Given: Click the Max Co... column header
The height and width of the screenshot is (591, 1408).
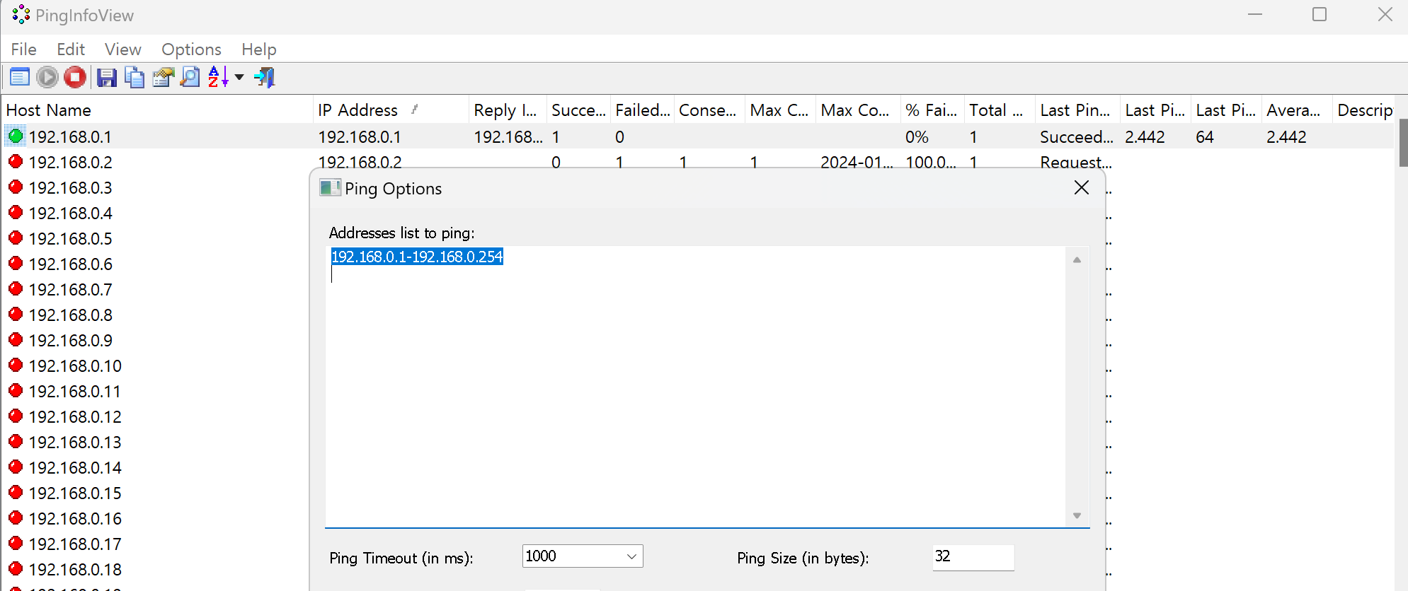Looking at the screenshot, I should click(858, 110).
